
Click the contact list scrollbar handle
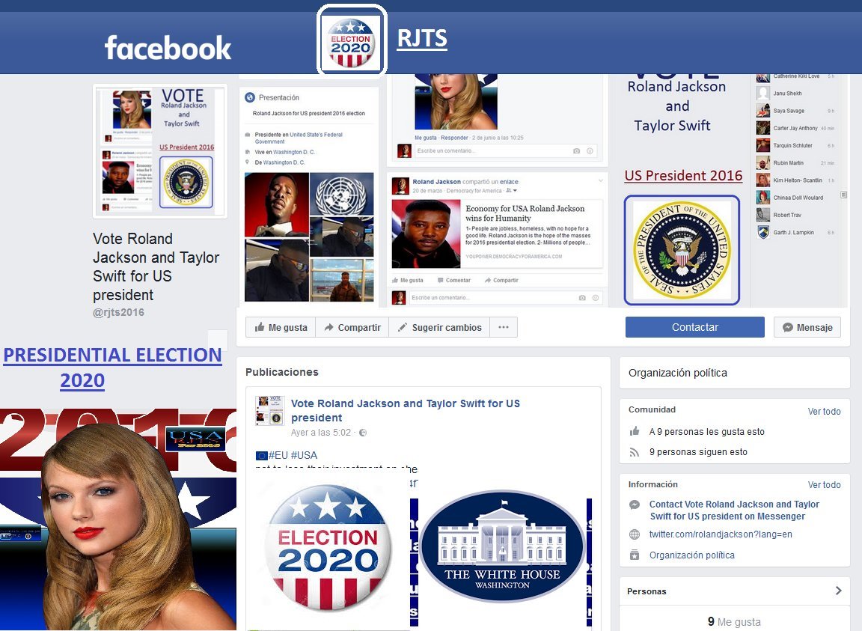(x=844, y=195)
